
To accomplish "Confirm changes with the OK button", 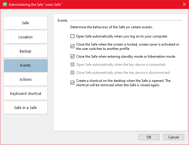I will [149, 137].
